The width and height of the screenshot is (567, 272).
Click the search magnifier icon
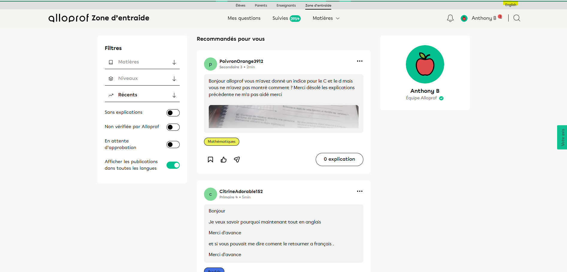tap(517, 18)
